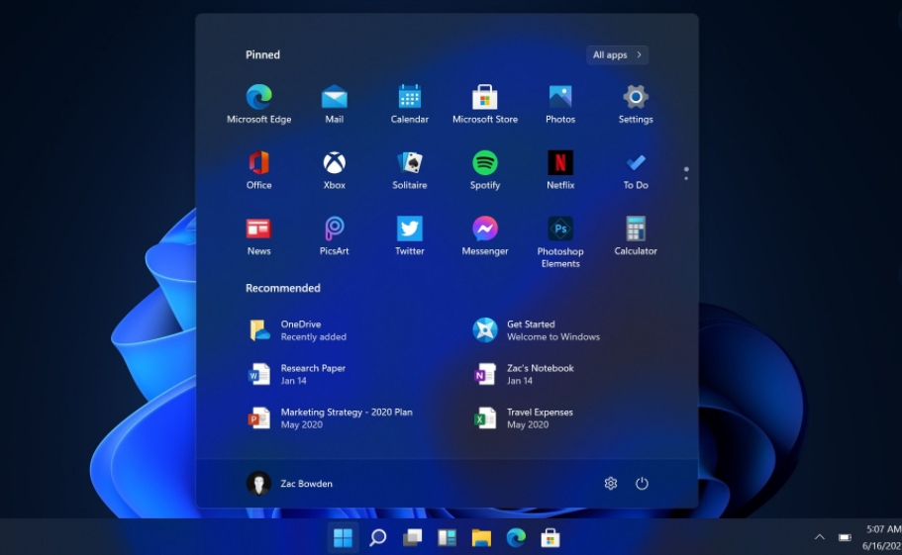Open the To Do app
902x555 pixels.
(636, 170)
